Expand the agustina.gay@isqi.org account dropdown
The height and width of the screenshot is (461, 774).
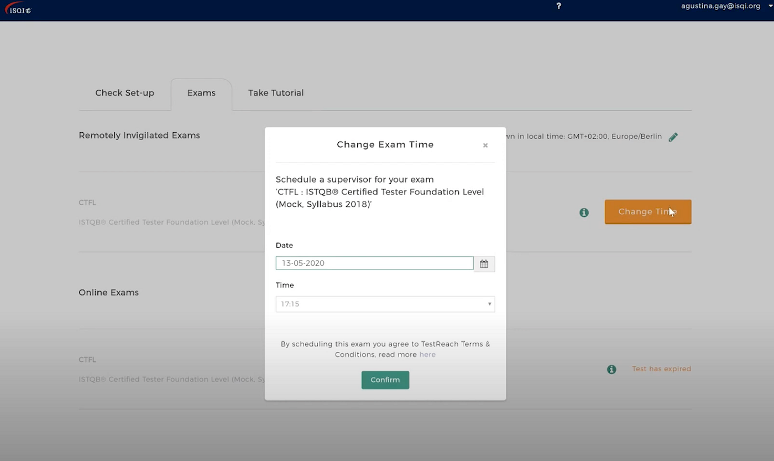point(726,6)
